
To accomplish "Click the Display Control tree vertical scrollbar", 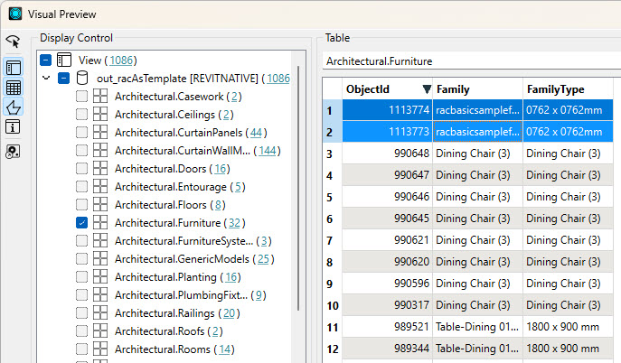I will click(298, 188).
